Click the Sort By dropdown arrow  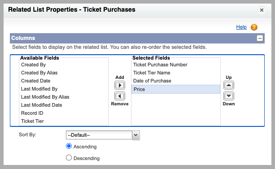tap(136, 135)
